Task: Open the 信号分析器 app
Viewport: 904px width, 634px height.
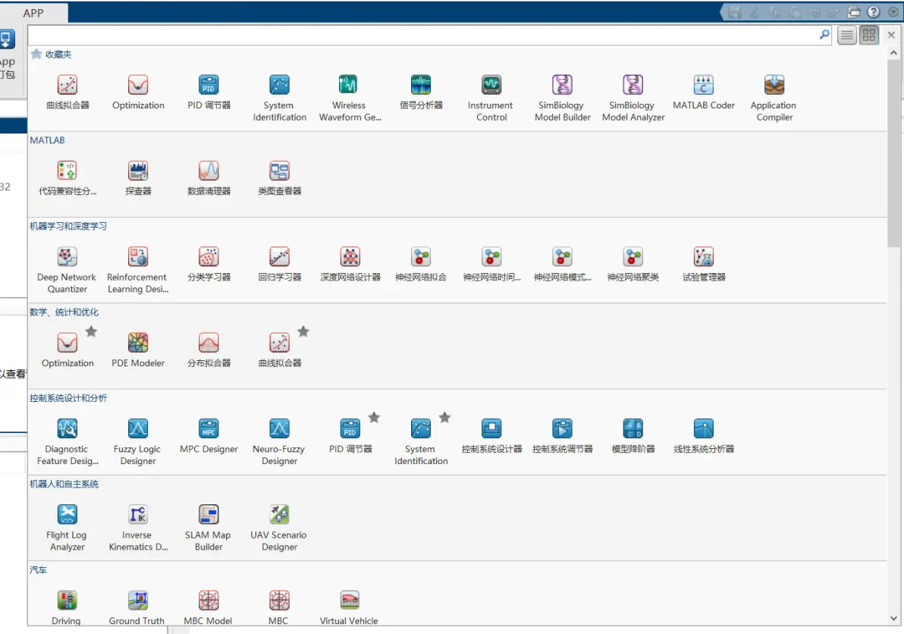Action: [421, 93]
